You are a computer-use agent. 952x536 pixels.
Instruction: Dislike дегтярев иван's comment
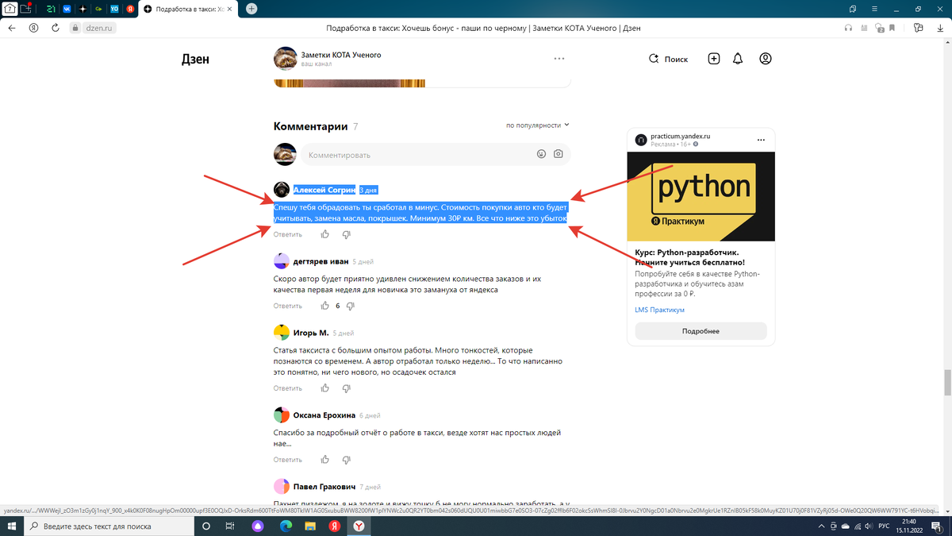click(x=350, y=306)
